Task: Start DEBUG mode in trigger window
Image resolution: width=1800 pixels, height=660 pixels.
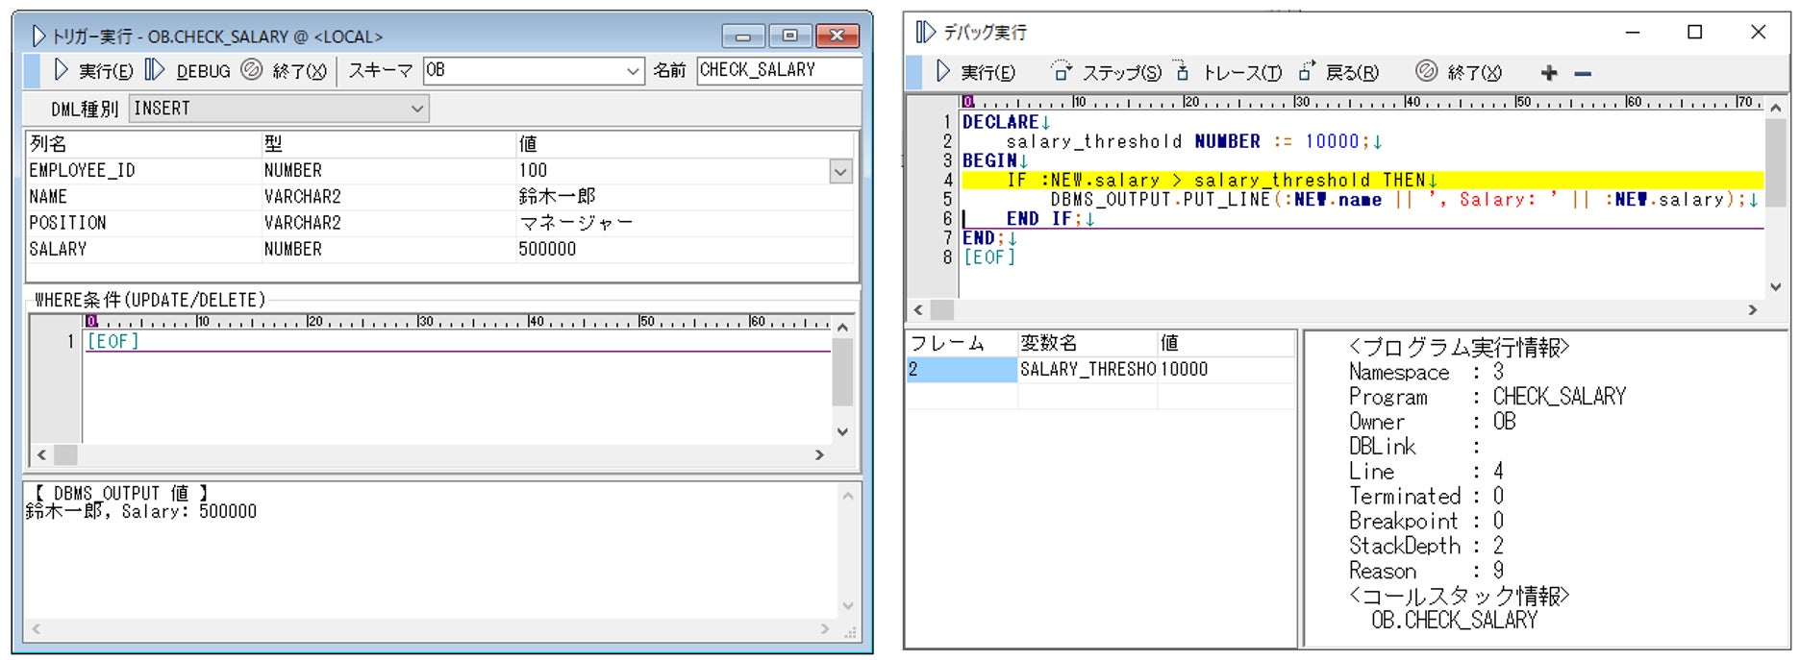Action: [x=188, y=70]
